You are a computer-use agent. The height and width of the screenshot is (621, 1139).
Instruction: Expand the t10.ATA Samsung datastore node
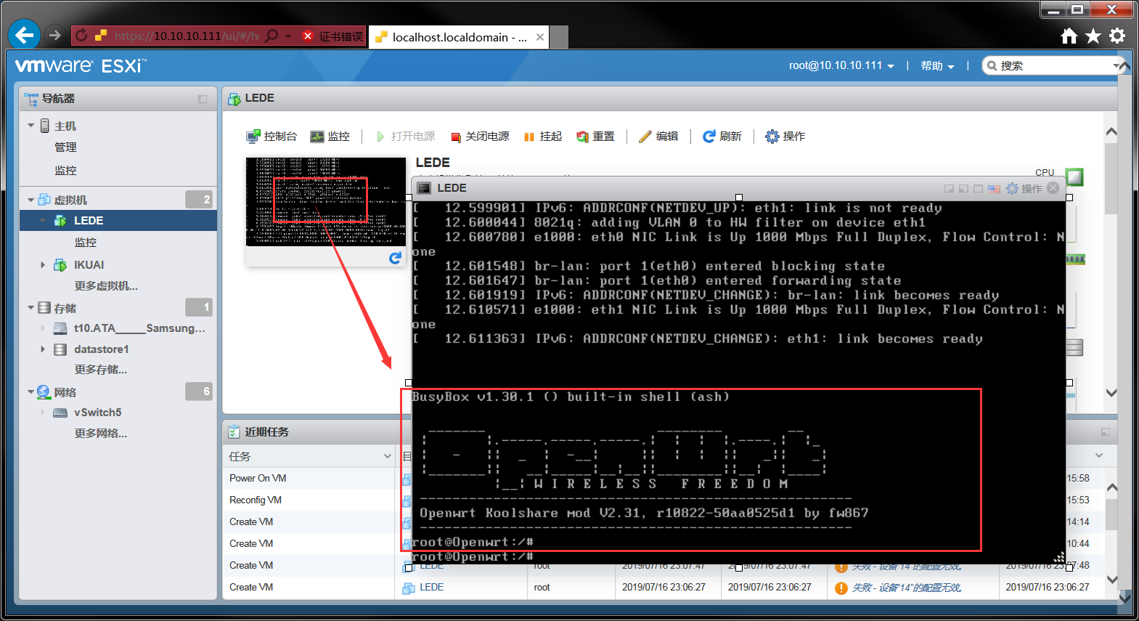pyautogui.click(x=43, y=328)
